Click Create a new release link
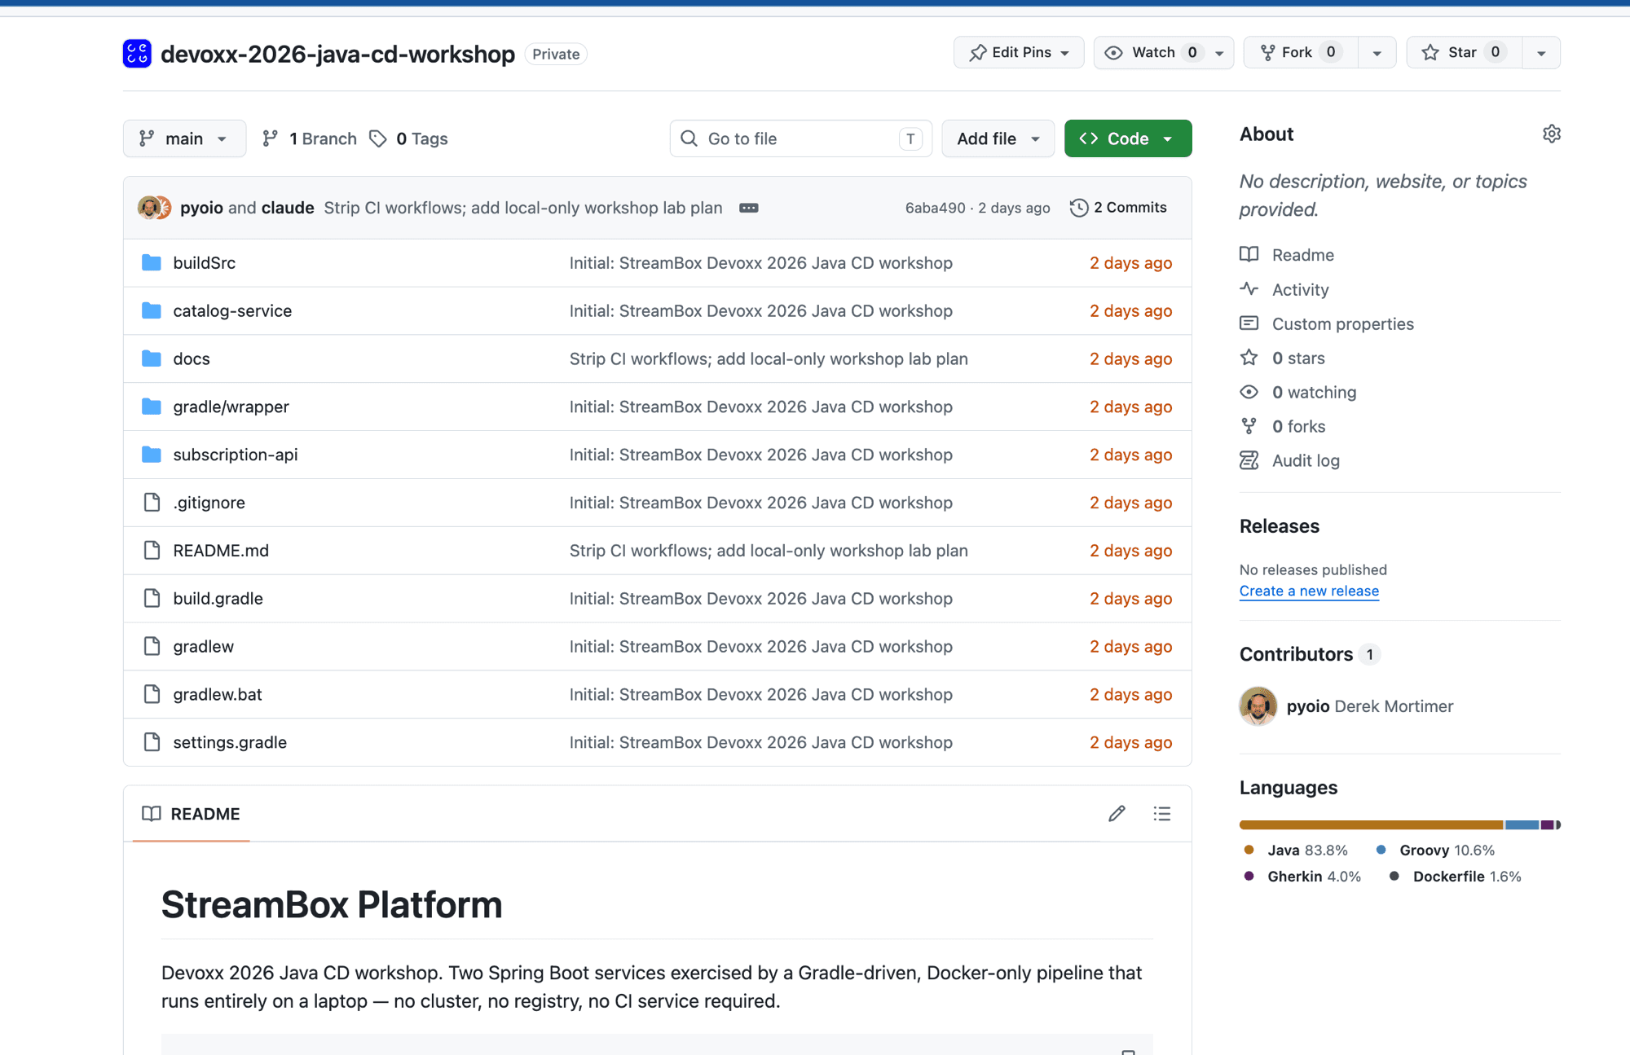 (x=1309, y=591)
